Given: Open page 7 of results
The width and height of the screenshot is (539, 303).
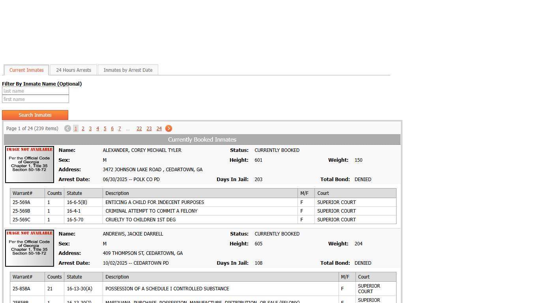Looking at the screenshot, I should click(120, 128).
